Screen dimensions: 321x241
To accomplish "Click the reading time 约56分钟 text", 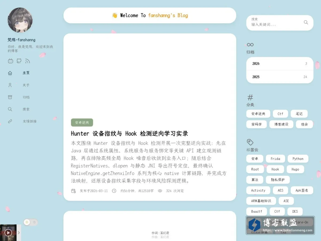I will click(x=137, y=191).
